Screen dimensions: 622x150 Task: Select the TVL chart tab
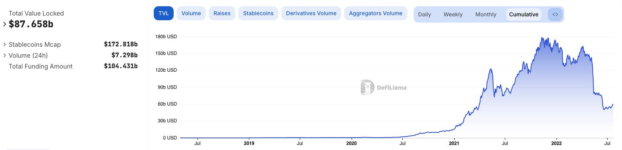(x=163, y=13)
